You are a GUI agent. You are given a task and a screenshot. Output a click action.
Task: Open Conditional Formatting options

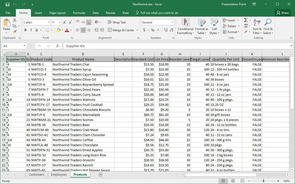[x=185, y=26]
